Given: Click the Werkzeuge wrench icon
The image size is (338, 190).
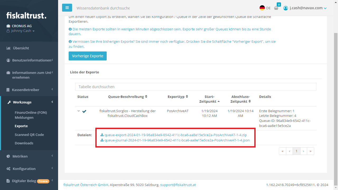Looking at the screenshot, I should (9, 102).
